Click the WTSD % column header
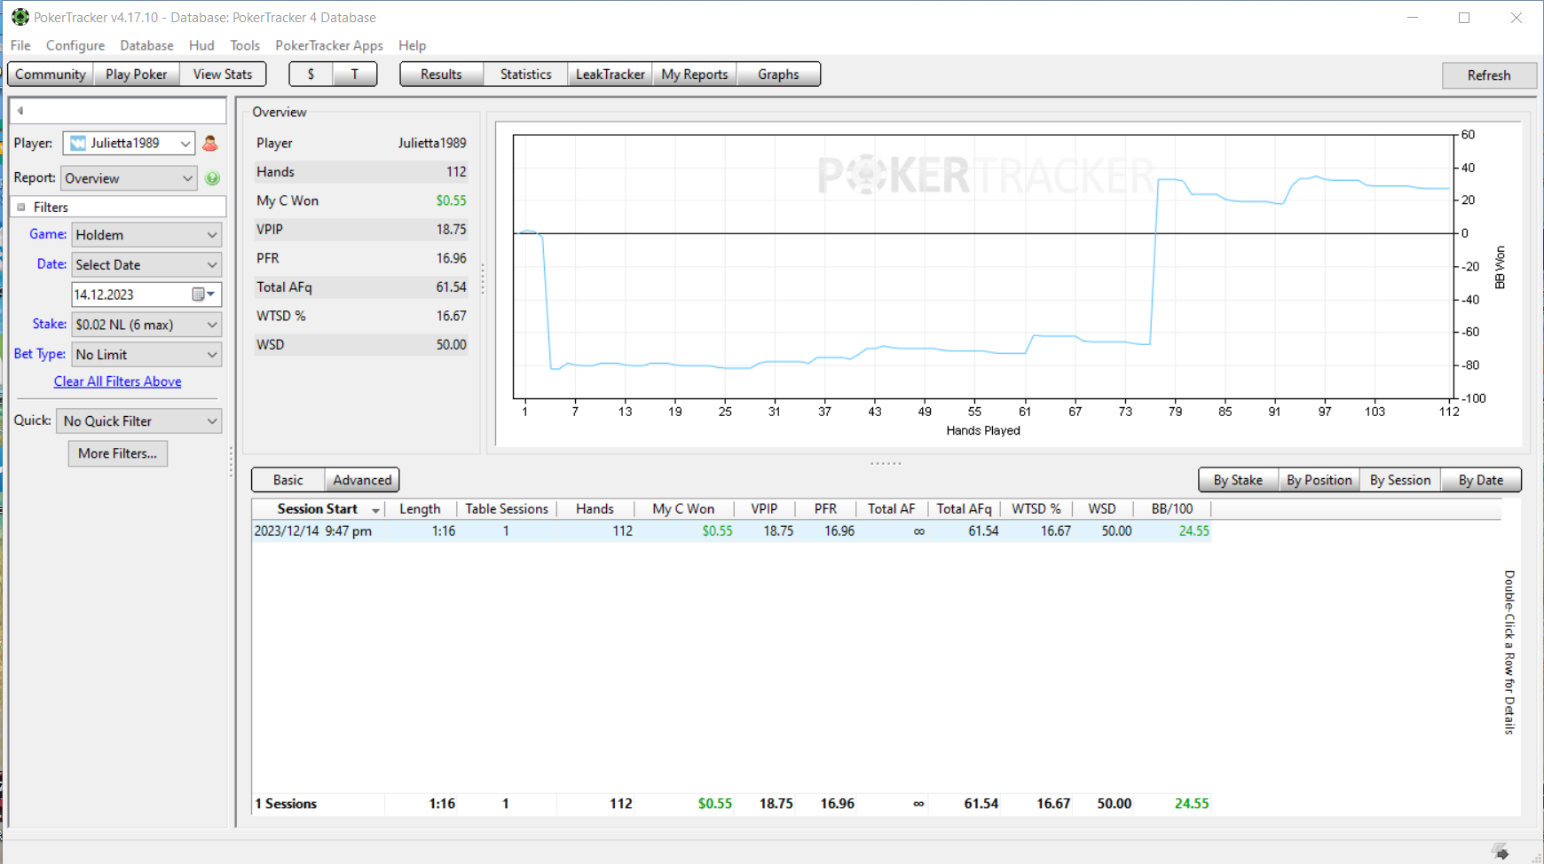Screen dimensions: 1544x864 tap(1036, 509)
